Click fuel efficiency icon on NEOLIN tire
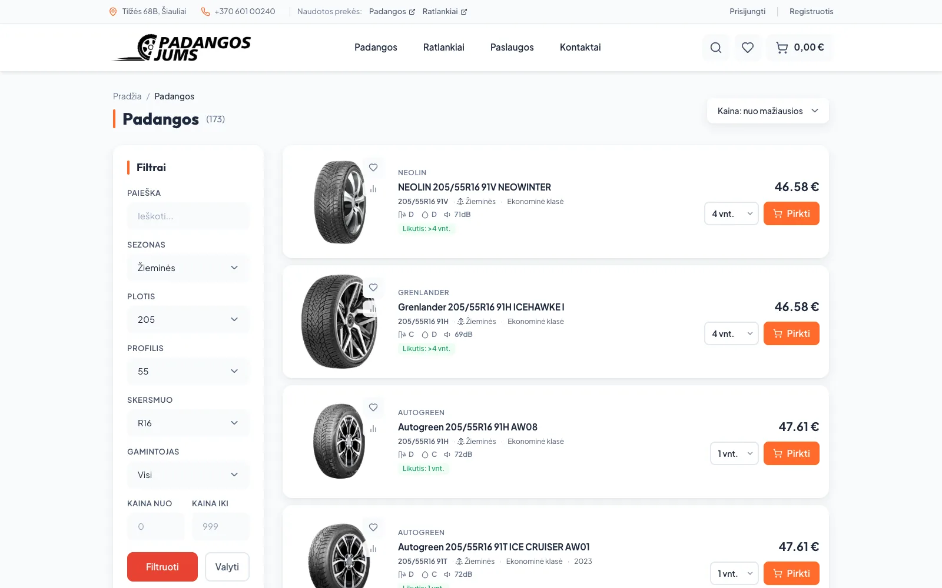This screenshot has height=588, width=942. click(x=402, y=215)
